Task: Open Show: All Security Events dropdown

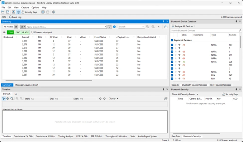Action: [x=185, y=94]
